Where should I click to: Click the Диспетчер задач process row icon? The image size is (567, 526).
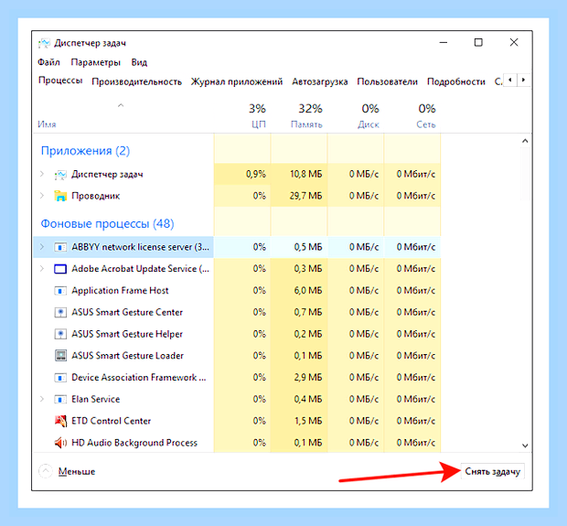coord(60,175)
